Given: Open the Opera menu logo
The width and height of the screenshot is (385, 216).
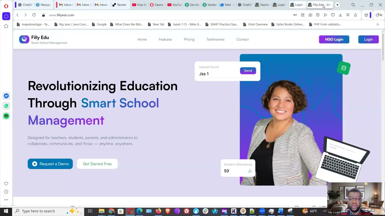Looking at the screenshot, I should [x=6, y=6].
